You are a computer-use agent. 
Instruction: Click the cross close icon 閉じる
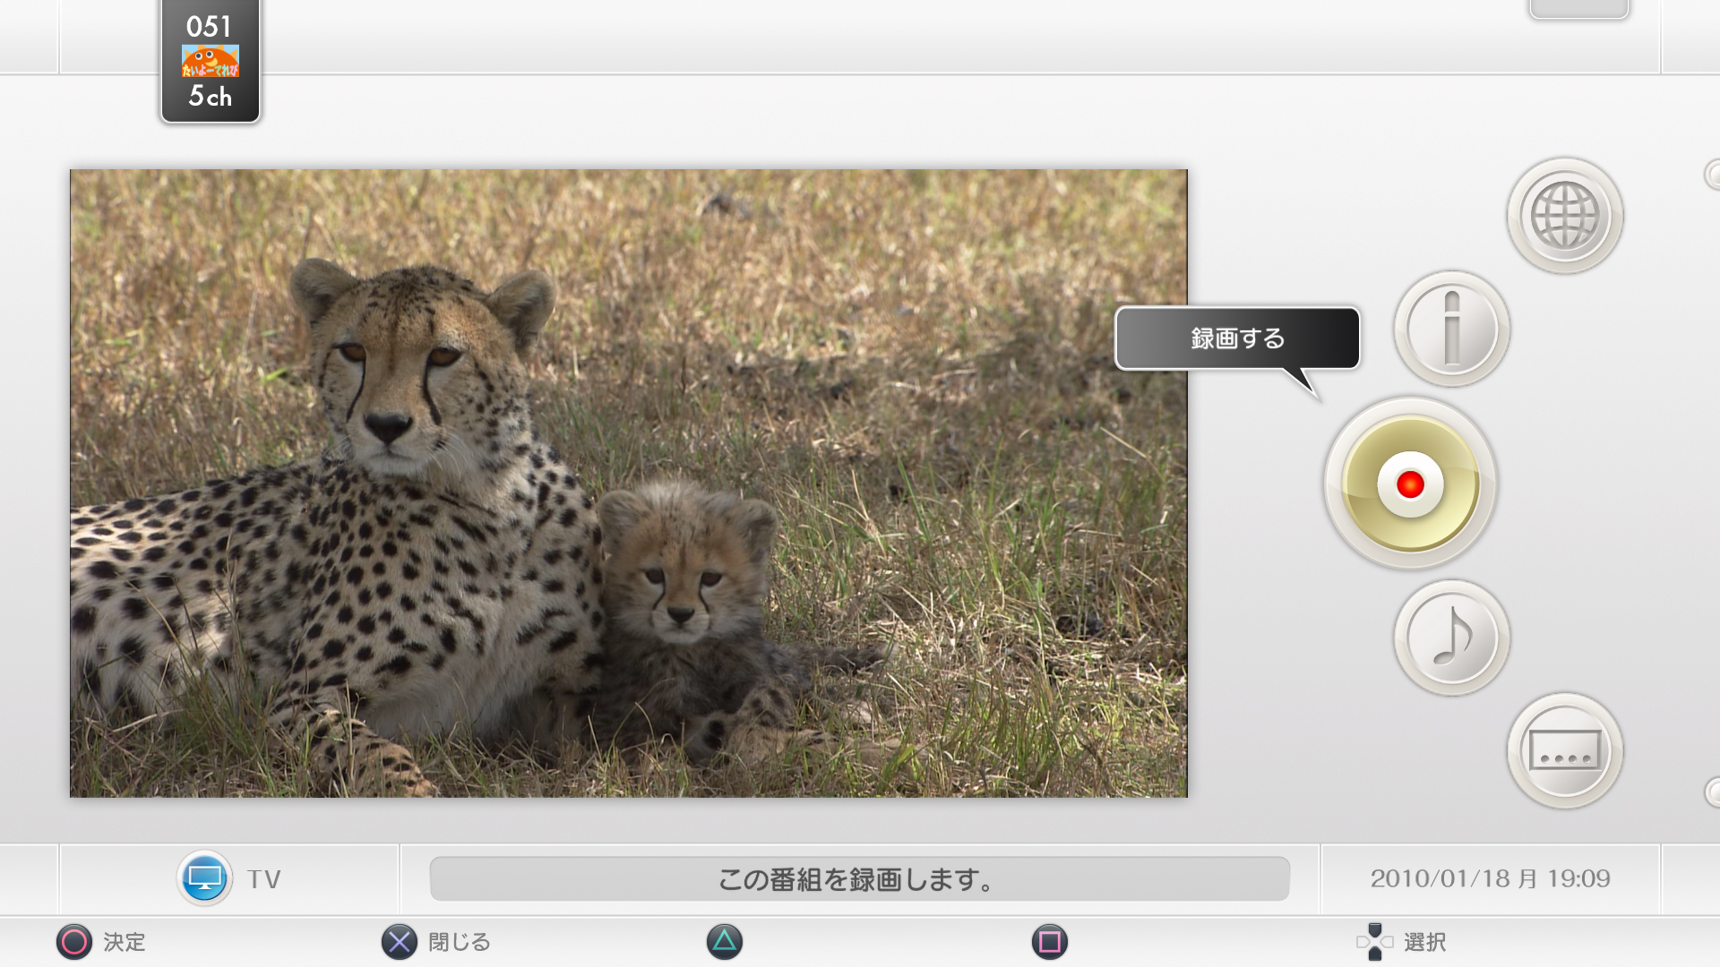pyautogui.click(x=400, y=942)
